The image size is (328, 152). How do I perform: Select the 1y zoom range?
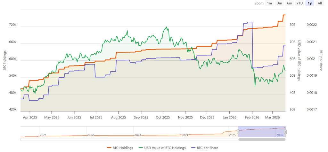click(x=310, y=3)
